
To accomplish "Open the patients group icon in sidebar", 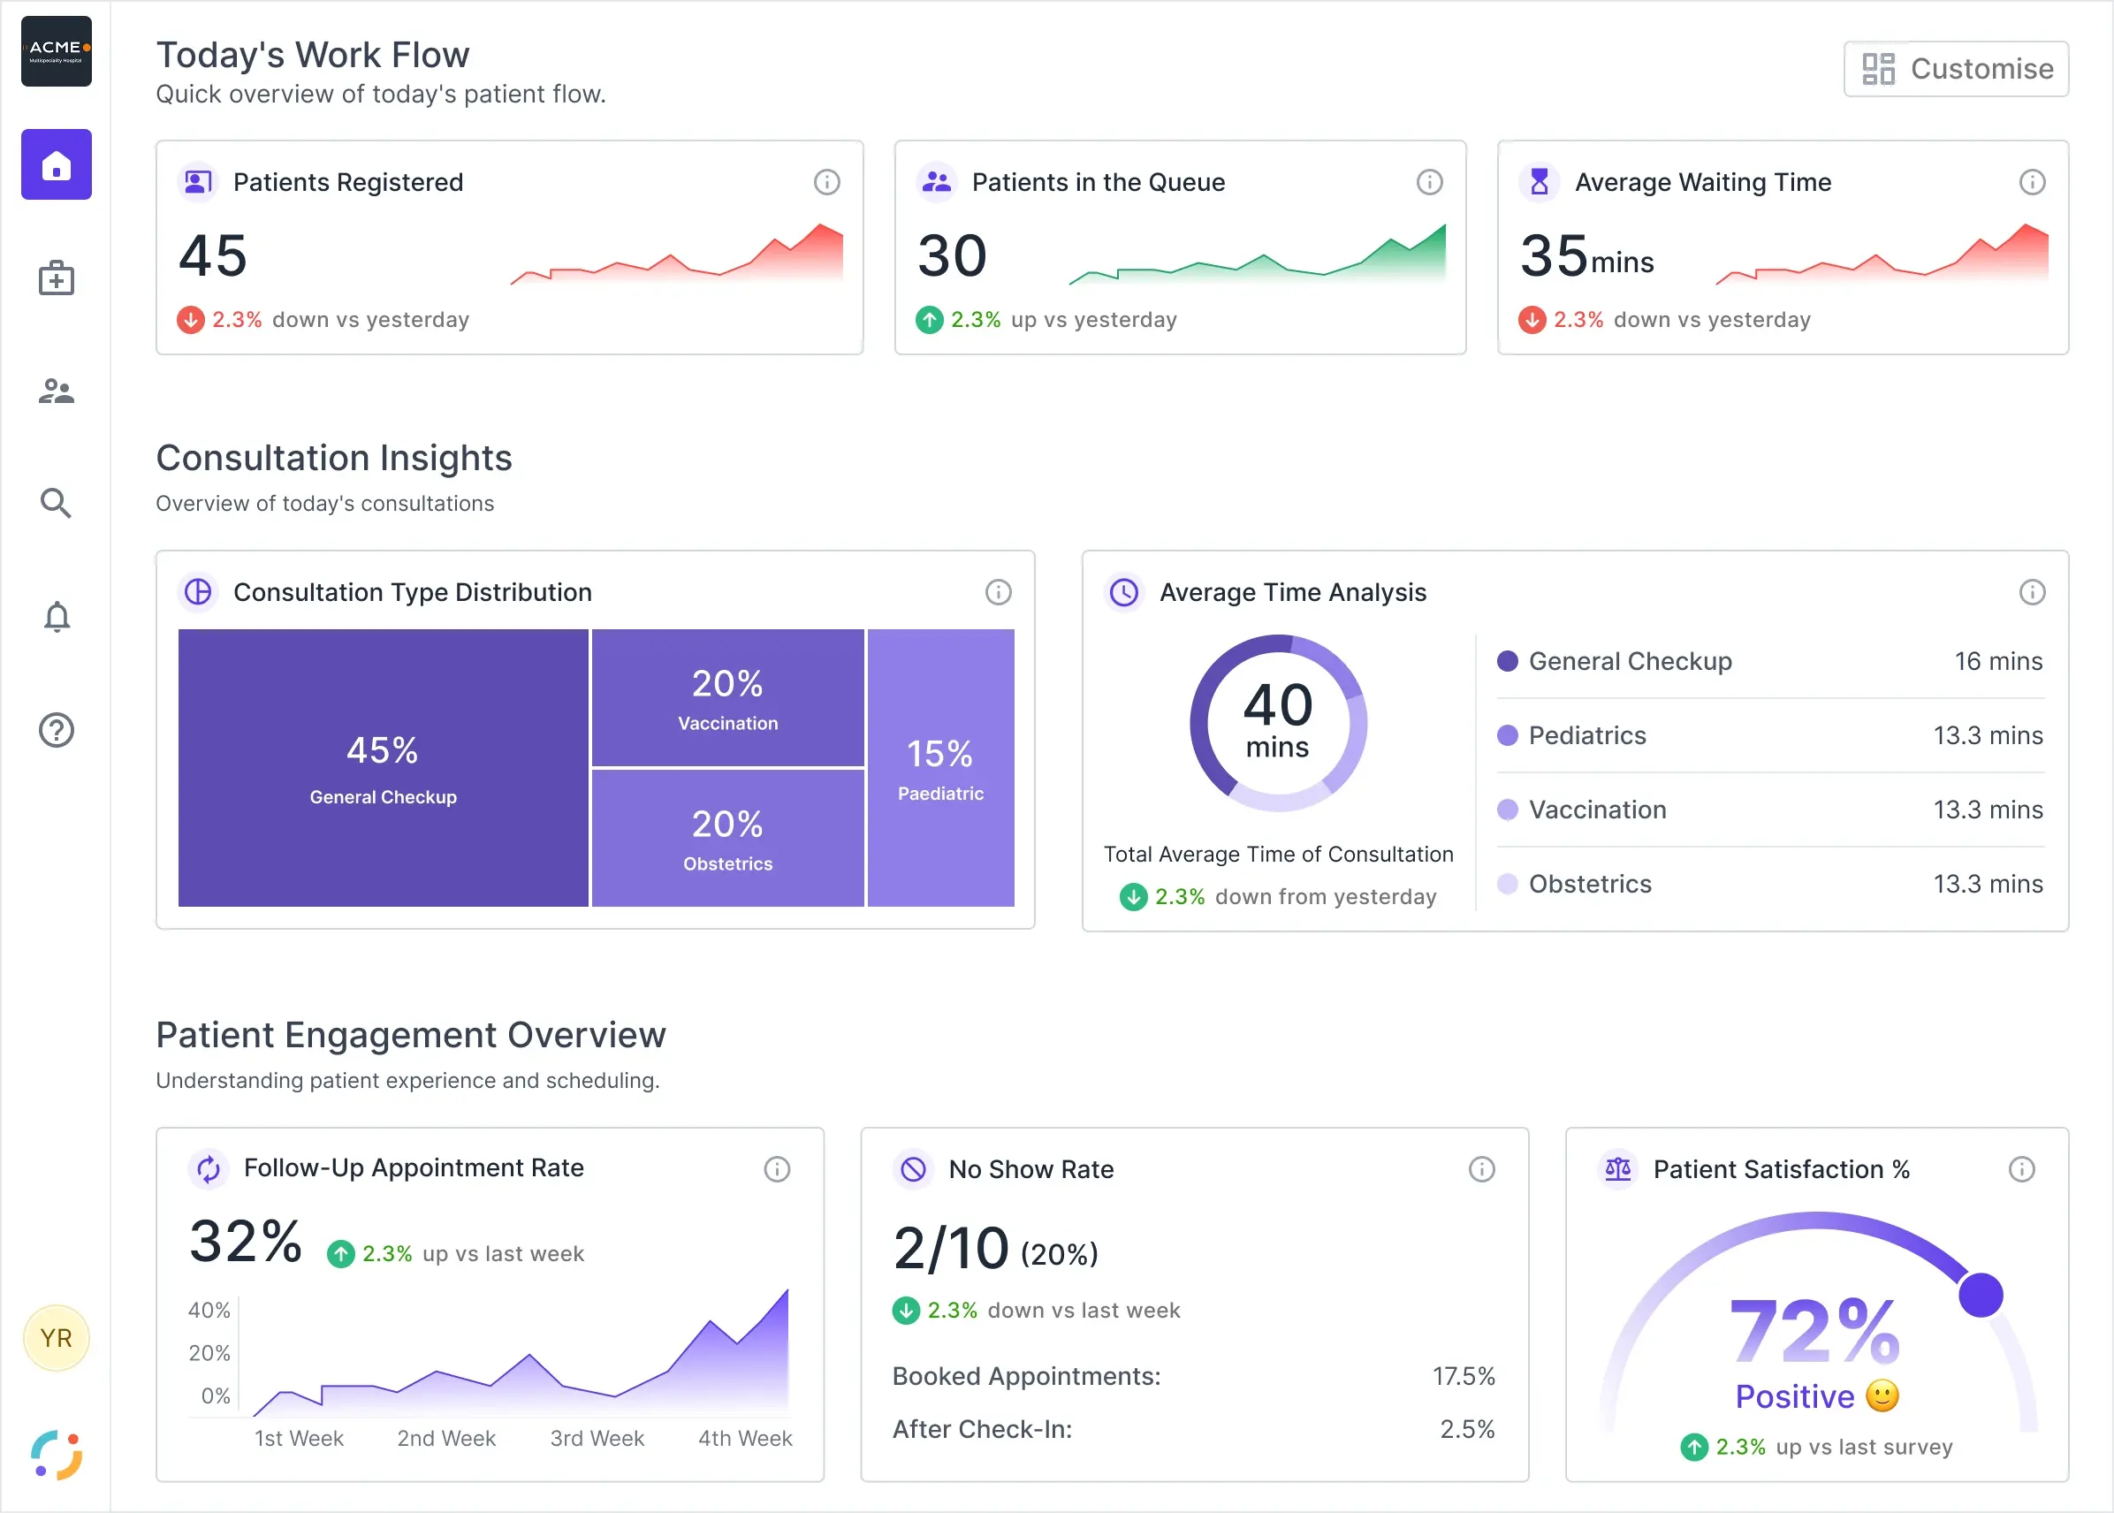I will tap(56, 391).
